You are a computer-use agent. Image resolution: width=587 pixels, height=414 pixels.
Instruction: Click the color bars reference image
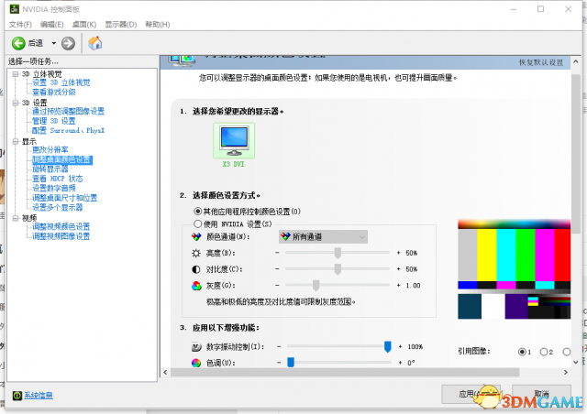pos(514,269)
